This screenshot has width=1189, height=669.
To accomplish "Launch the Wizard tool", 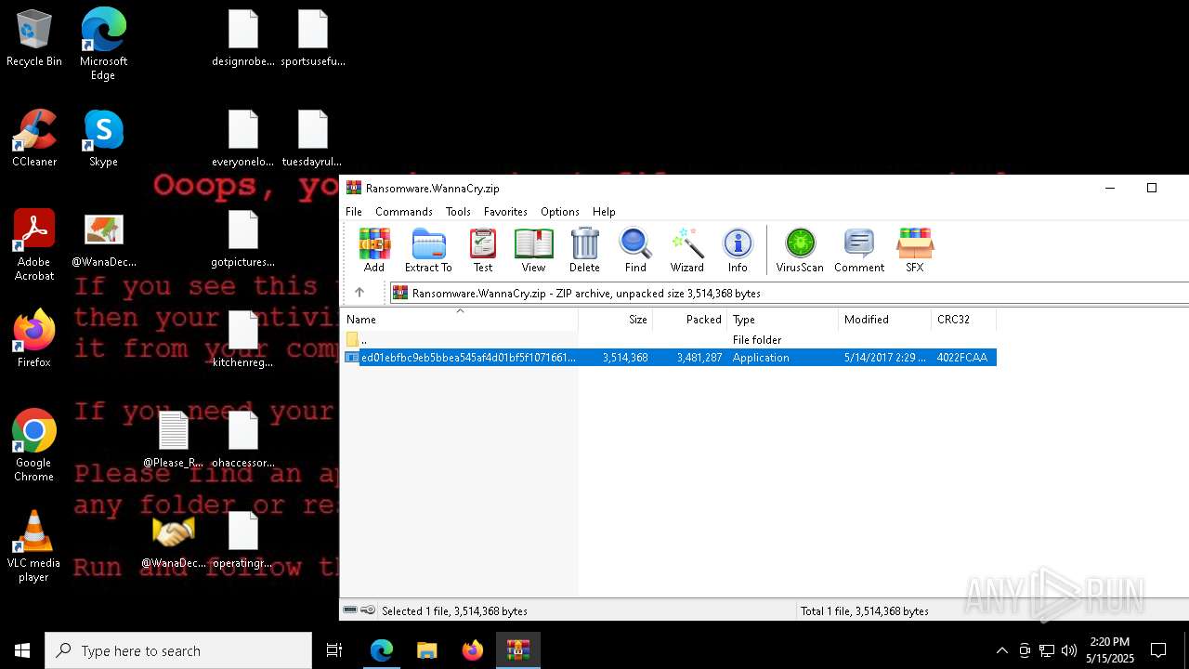I will [687, 250].
